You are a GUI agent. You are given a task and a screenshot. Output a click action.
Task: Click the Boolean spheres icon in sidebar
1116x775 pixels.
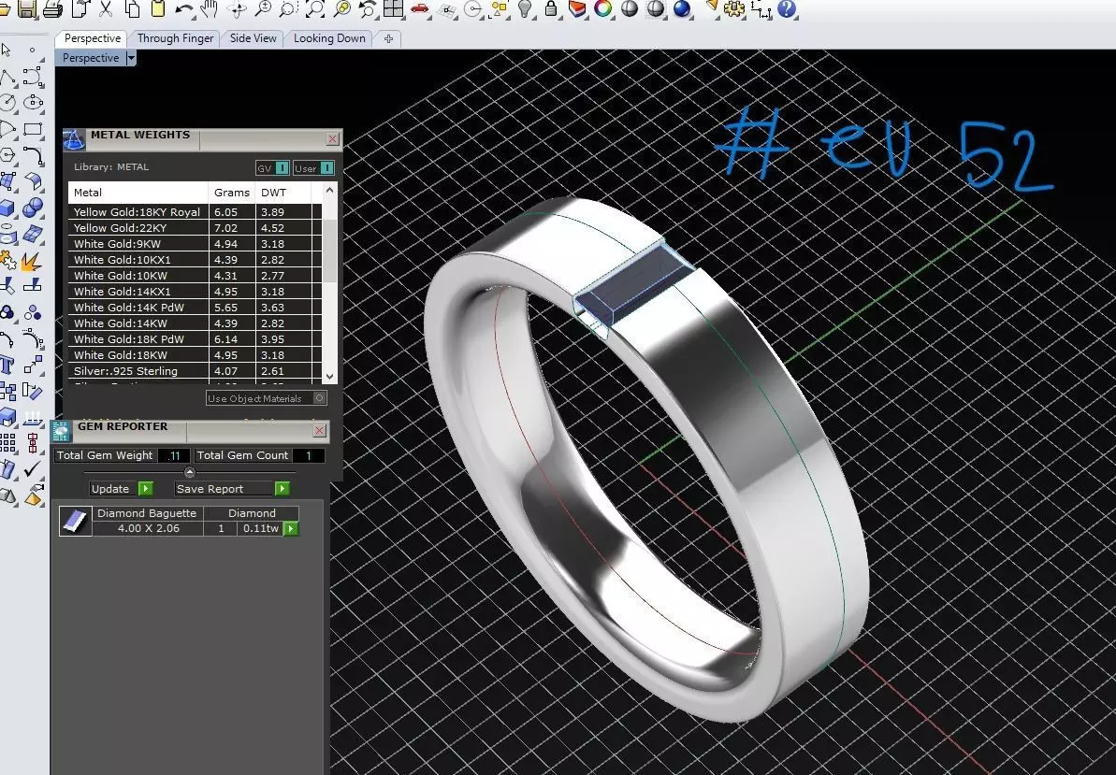pos(33,208)
